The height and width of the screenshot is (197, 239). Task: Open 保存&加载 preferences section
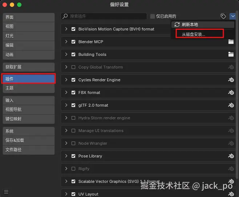point(29,140)
